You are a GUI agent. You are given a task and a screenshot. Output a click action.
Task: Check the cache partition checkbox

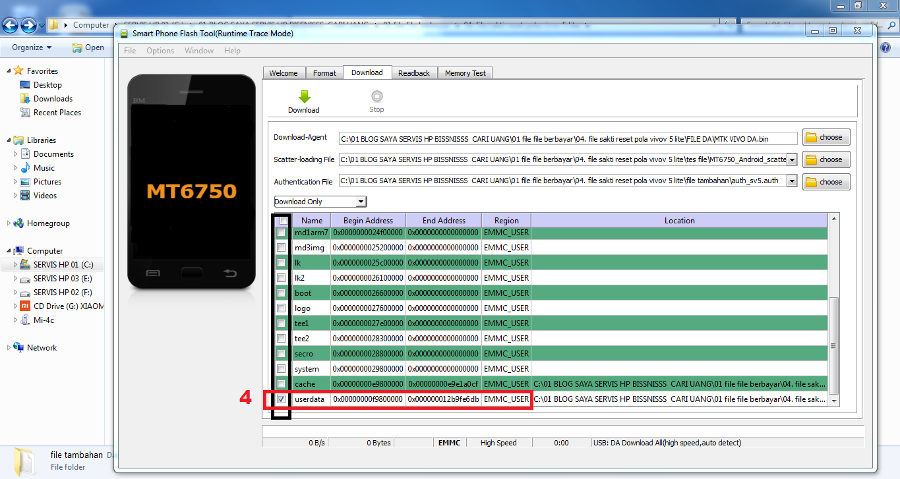tap(281, 384)
